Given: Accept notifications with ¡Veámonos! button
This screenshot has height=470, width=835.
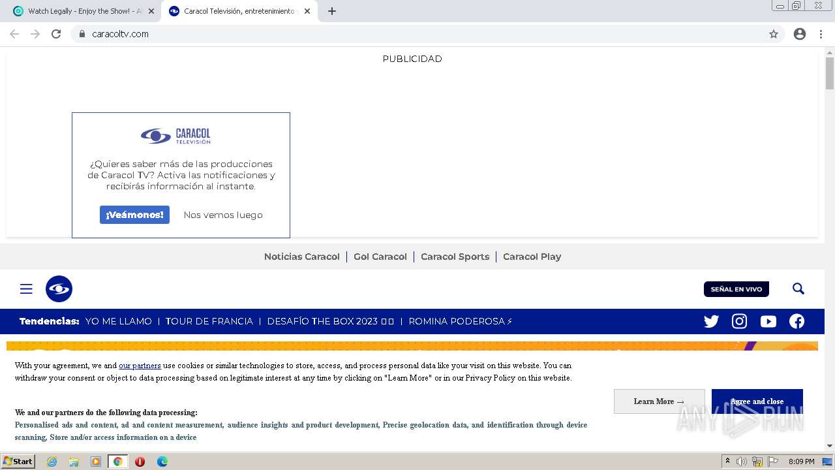Looking at the screenshot, I should [x=134, y=215].
